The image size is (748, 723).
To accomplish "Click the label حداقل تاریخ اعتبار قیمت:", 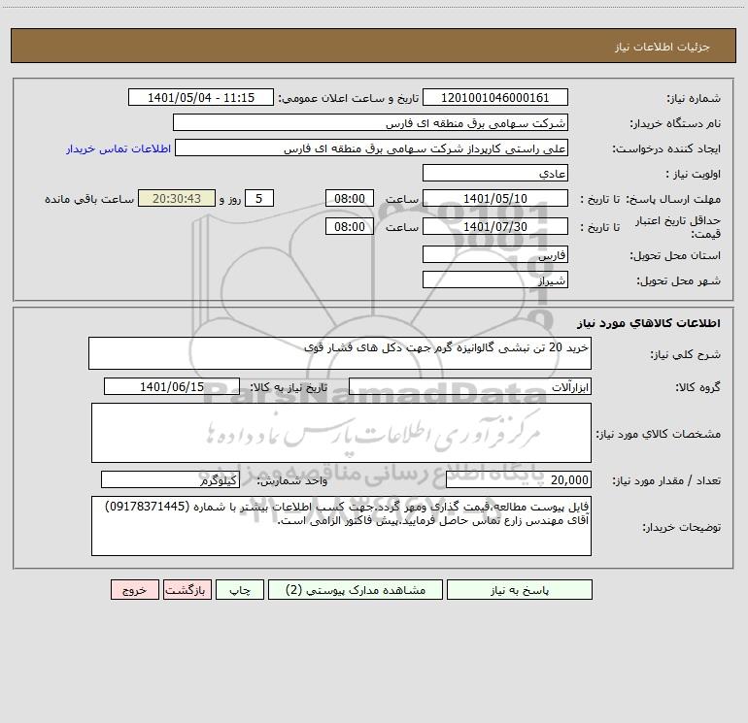I will tap(678, 227).
